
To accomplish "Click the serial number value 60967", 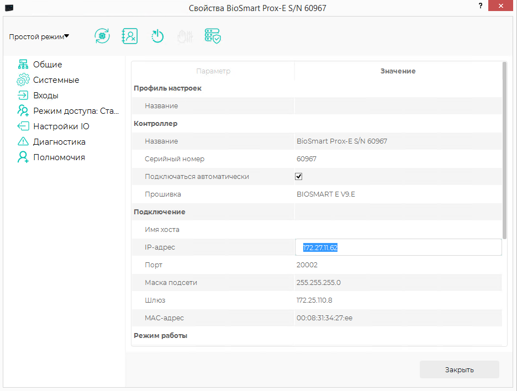I will click(307, 159).
